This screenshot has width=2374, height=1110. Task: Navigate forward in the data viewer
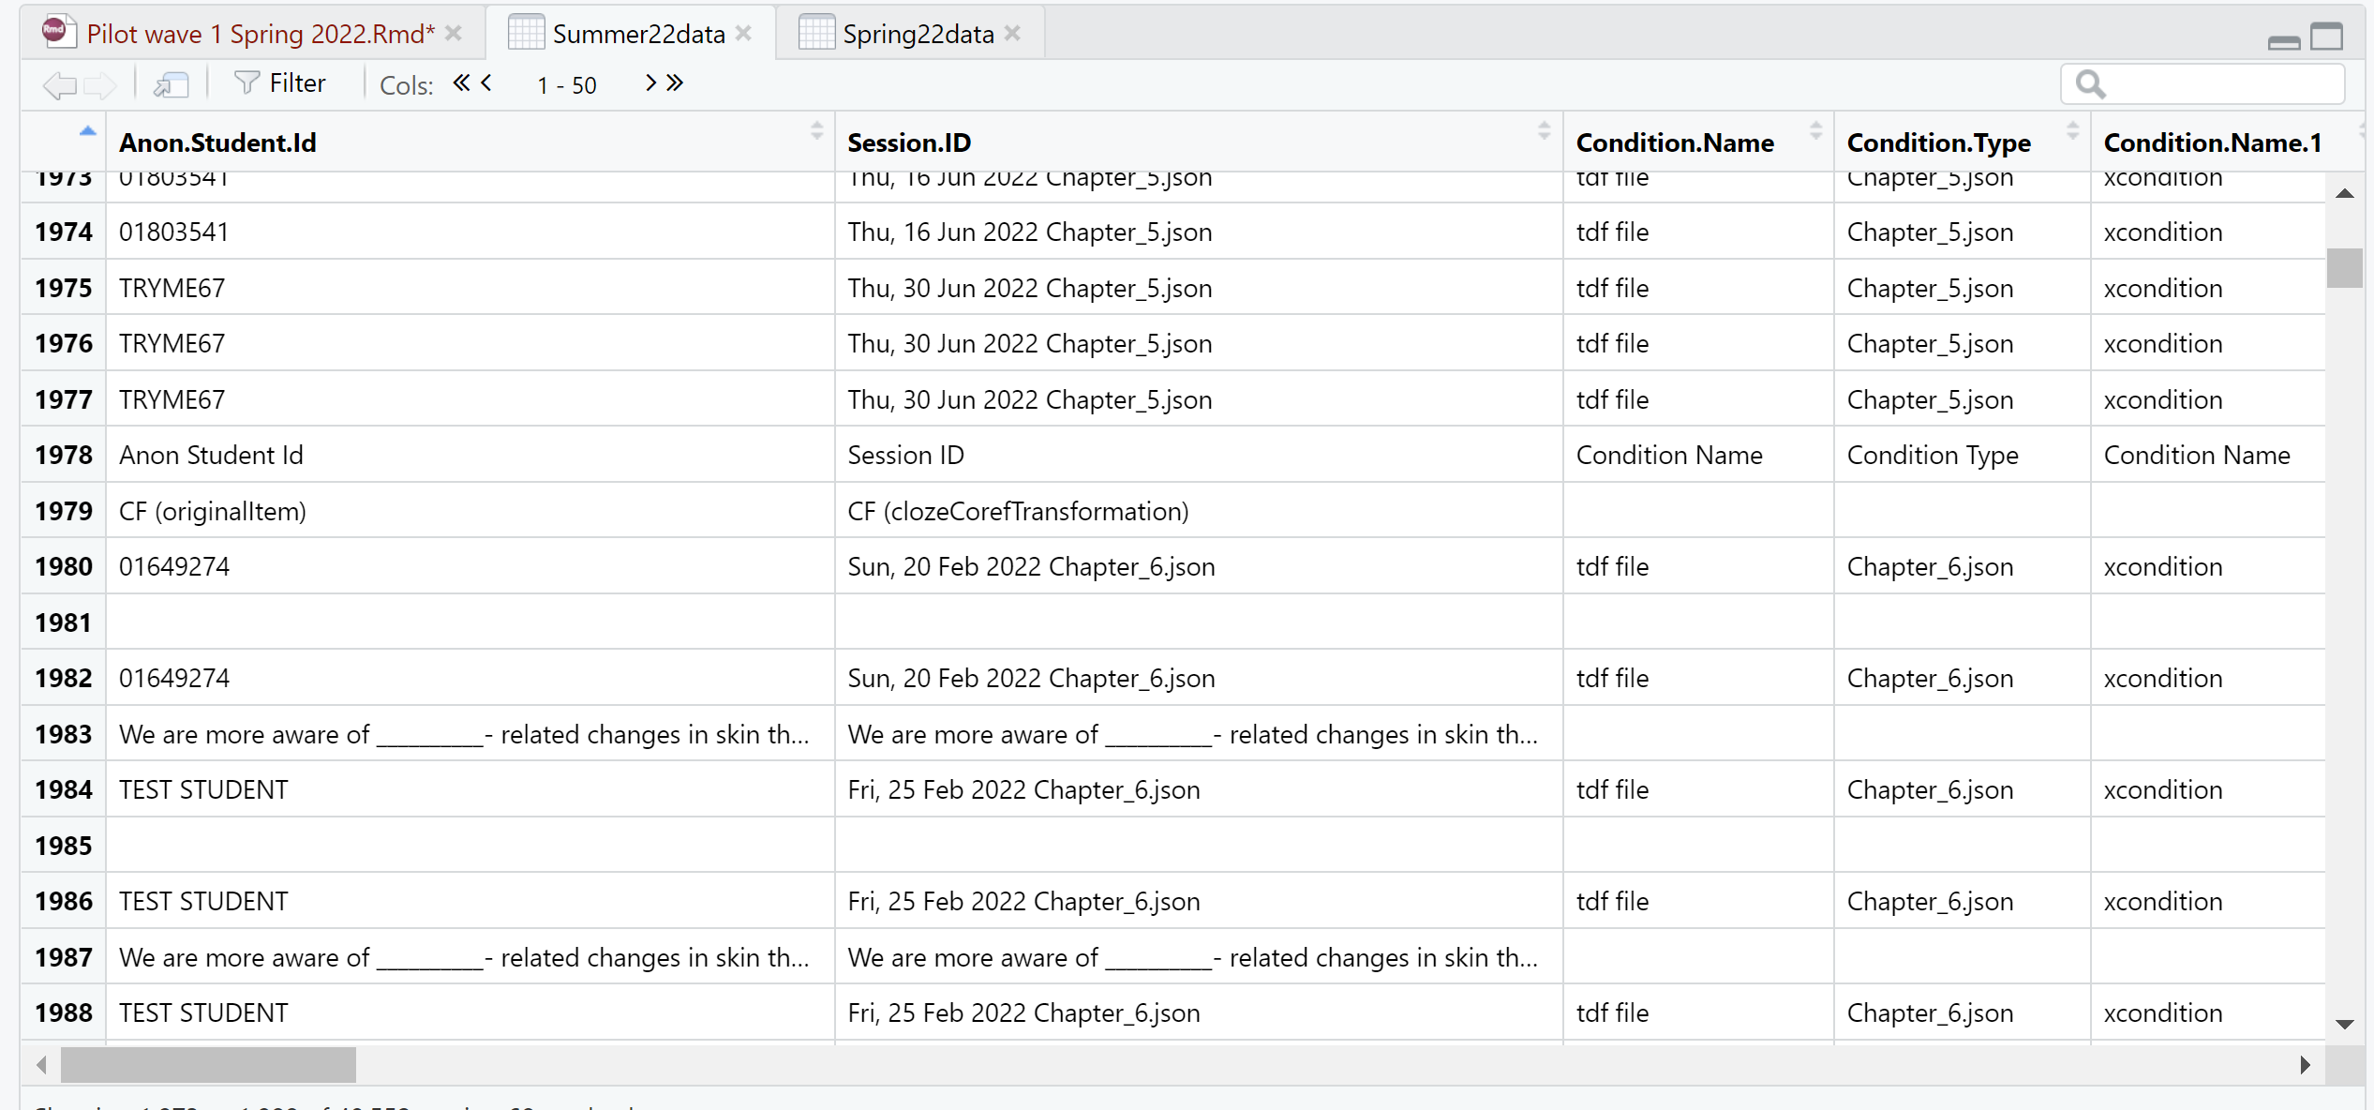(x=99, y=84)
